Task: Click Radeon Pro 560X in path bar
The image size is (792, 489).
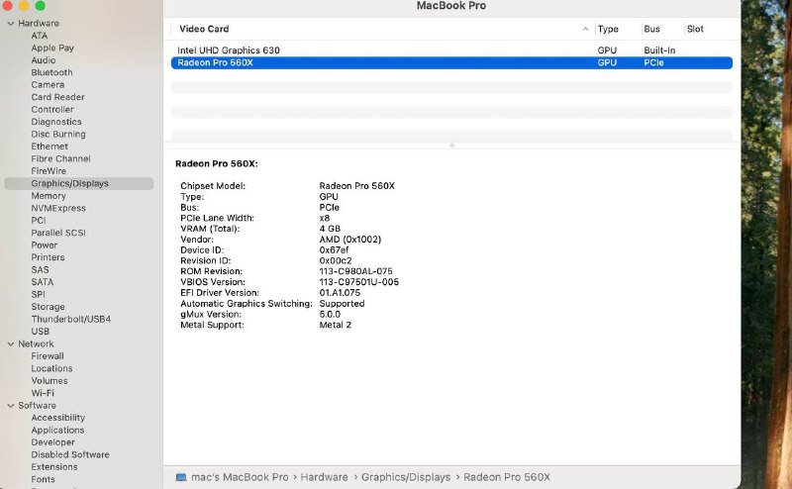Action: pyautogui.click(x=507, y=477)
